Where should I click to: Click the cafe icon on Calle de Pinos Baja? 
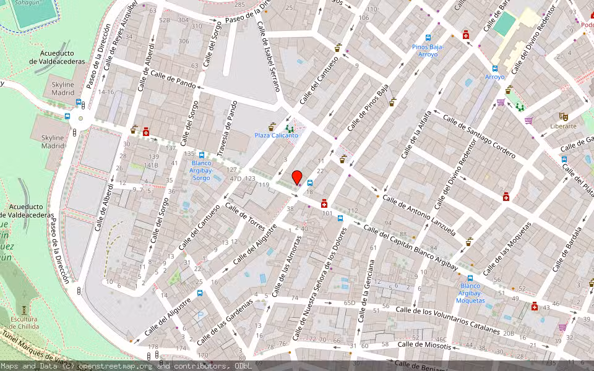[392, 102]
